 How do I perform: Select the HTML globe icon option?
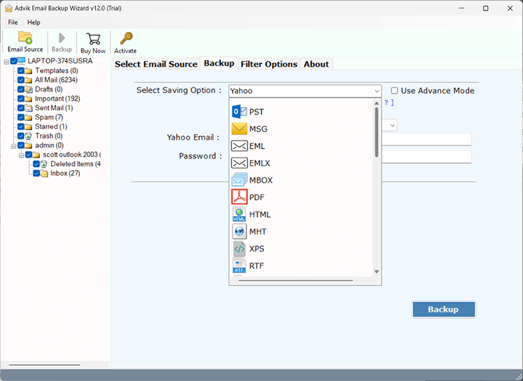click(239, 214)
